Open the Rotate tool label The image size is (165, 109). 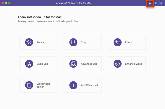coord(40,42)
